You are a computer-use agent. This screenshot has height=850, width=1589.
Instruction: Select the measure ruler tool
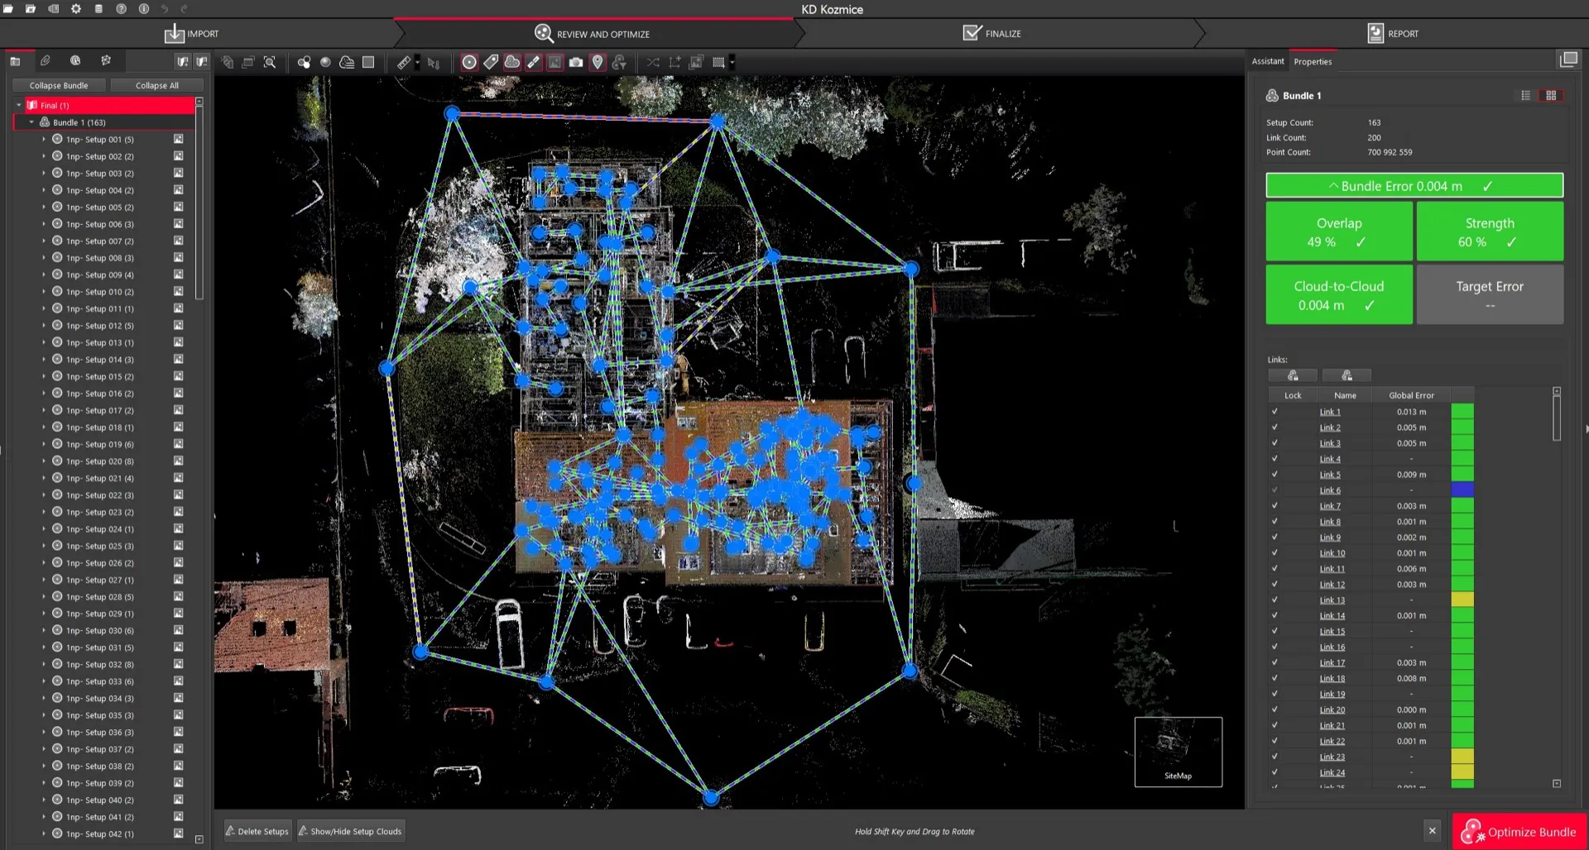404,62
